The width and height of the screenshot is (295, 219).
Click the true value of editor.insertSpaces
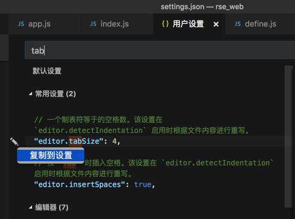143,185
